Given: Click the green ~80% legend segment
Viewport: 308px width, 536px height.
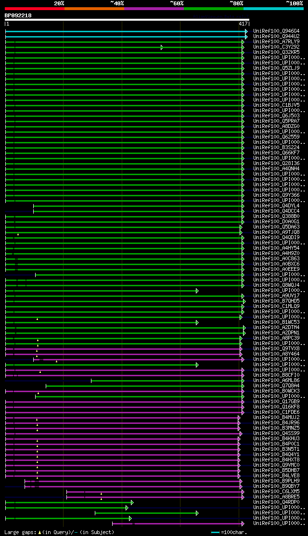Looking at the screenshot, I should [x=214, y=8].
